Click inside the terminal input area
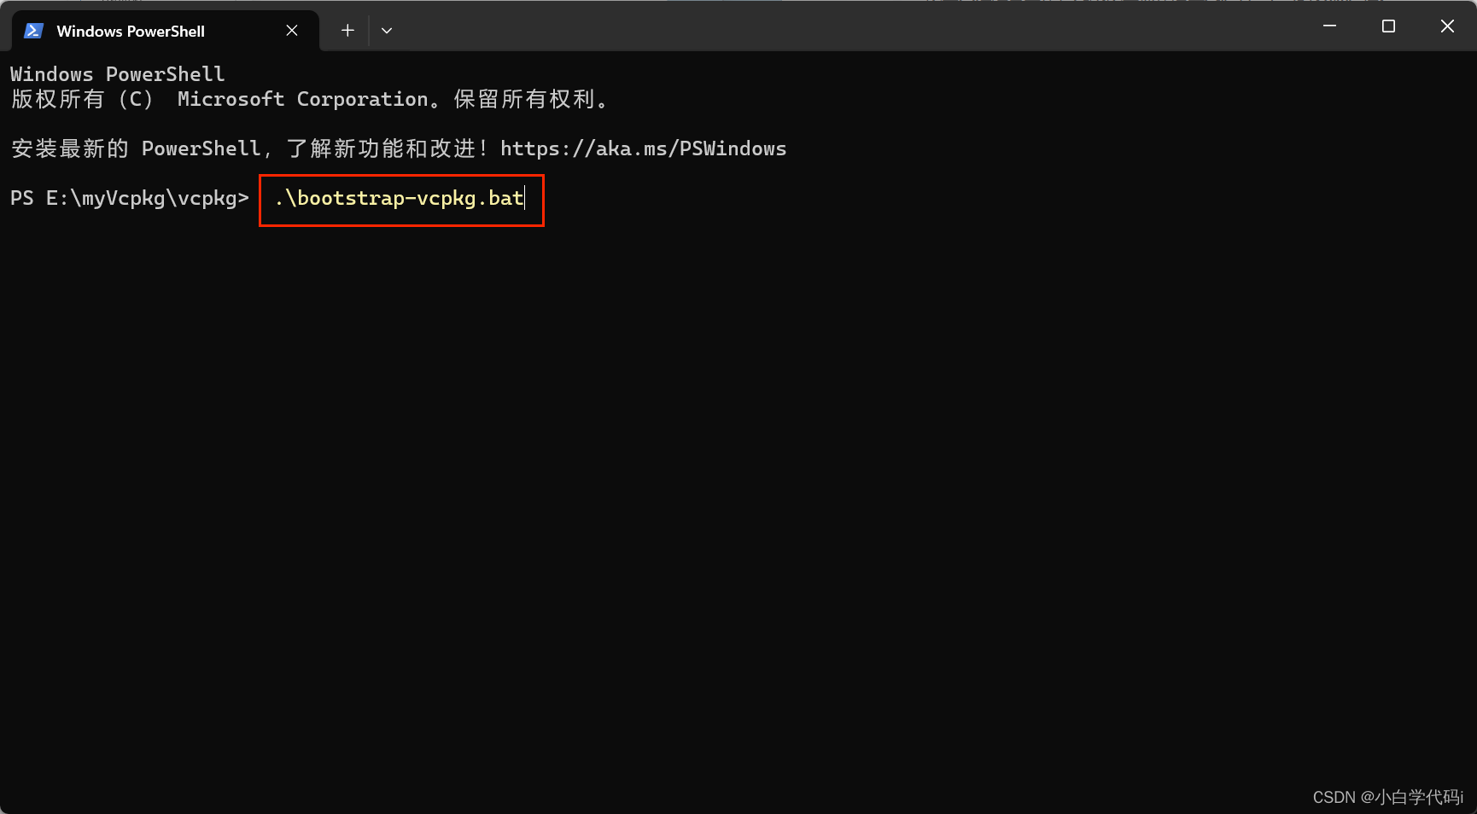Image resolution: width=1477 pixels, height=814 pixels. (683, 427)
